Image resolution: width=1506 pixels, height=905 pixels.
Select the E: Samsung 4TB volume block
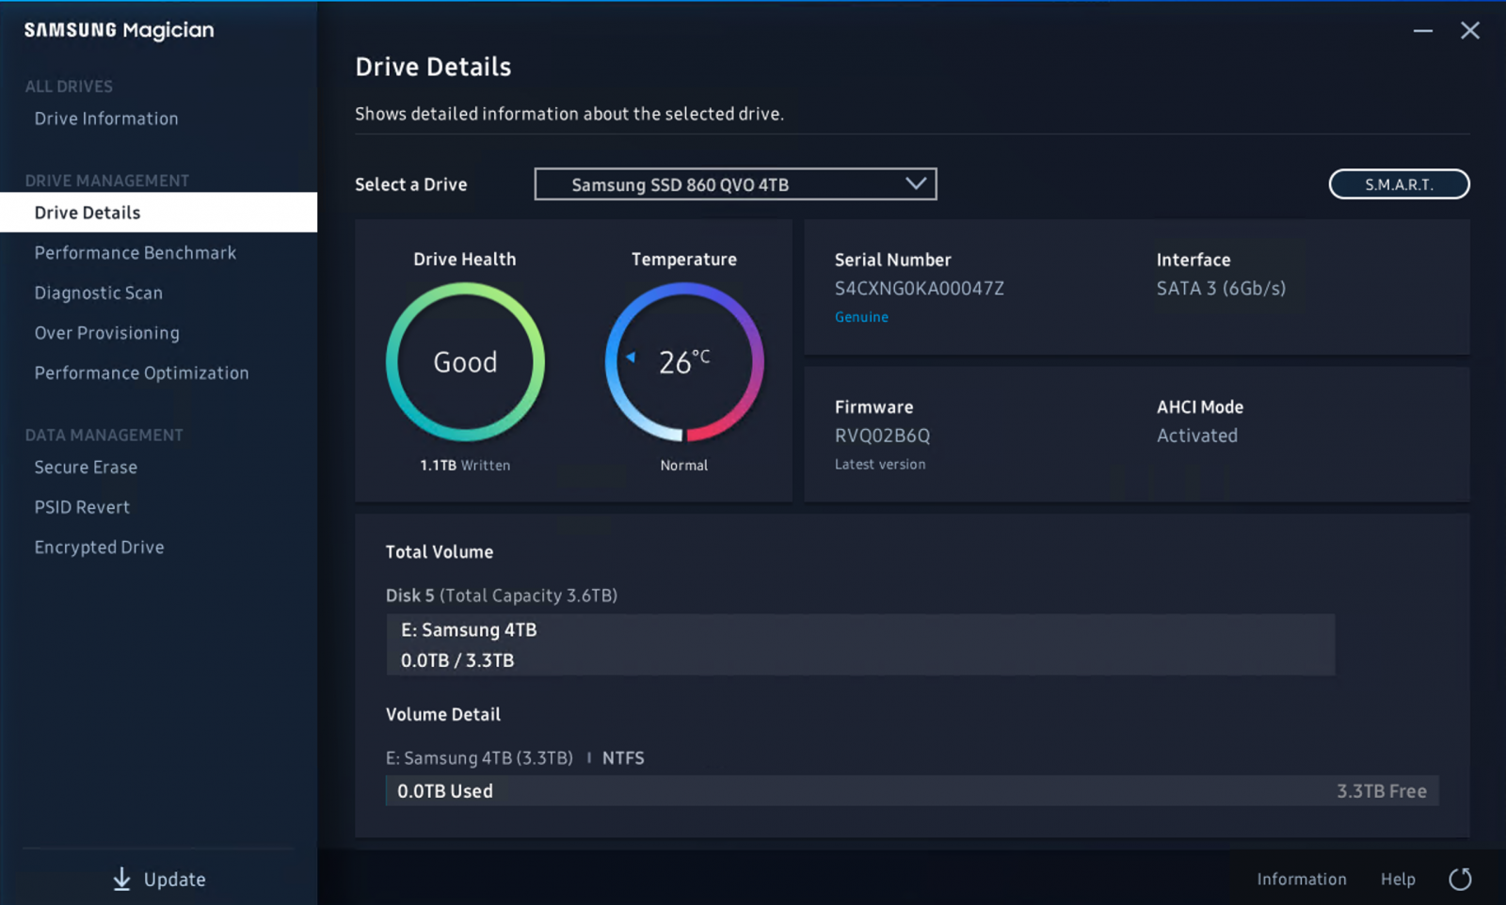860,644
